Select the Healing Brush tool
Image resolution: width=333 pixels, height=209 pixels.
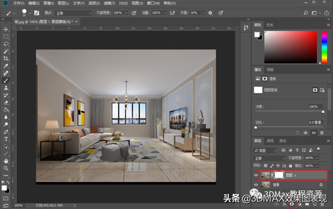click(x=6, y=73)
